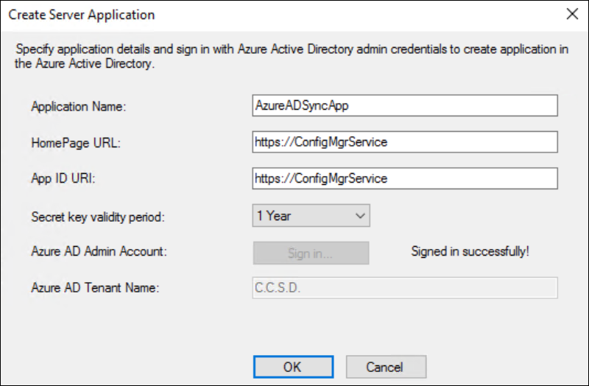Close the Create Server Application dialog
This screenshot has width=589, height=386.
[x=572, y=14]
